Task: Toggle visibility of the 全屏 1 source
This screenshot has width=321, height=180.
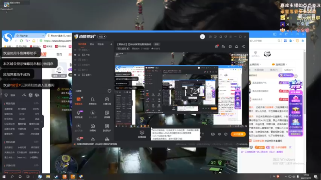Action: (x=75, y=75)
